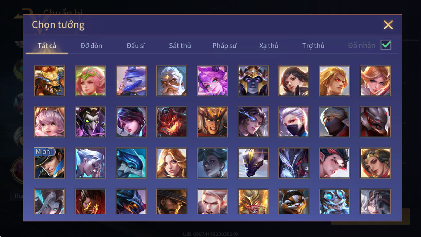
Task: Pick the raccoon hero portrait
Action: [x=294, y=201]
